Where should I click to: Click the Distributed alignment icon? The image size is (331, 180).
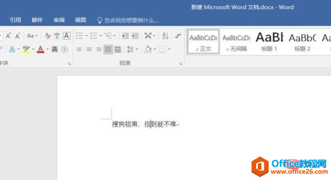tap(118, 50)
